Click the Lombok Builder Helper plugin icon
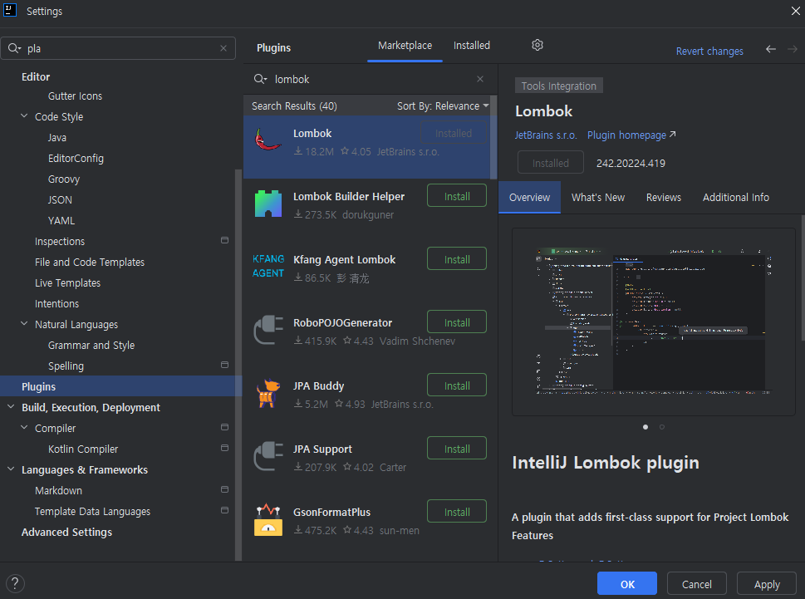This screenshot has width=805, height=599. 268,204
